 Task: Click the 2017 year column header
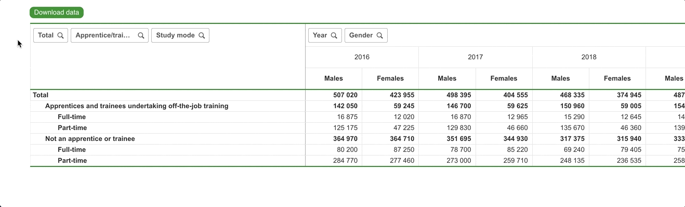pos(475,57)
